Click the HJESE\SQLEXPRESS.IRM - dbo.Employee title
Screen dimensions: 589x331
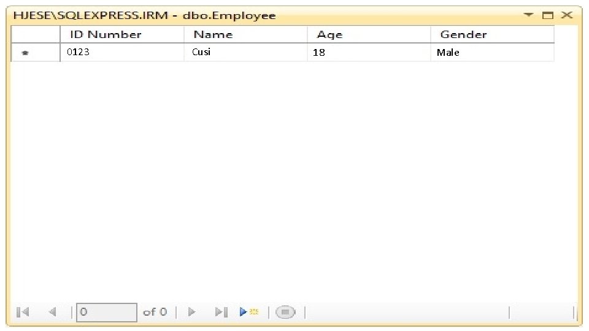145,15
